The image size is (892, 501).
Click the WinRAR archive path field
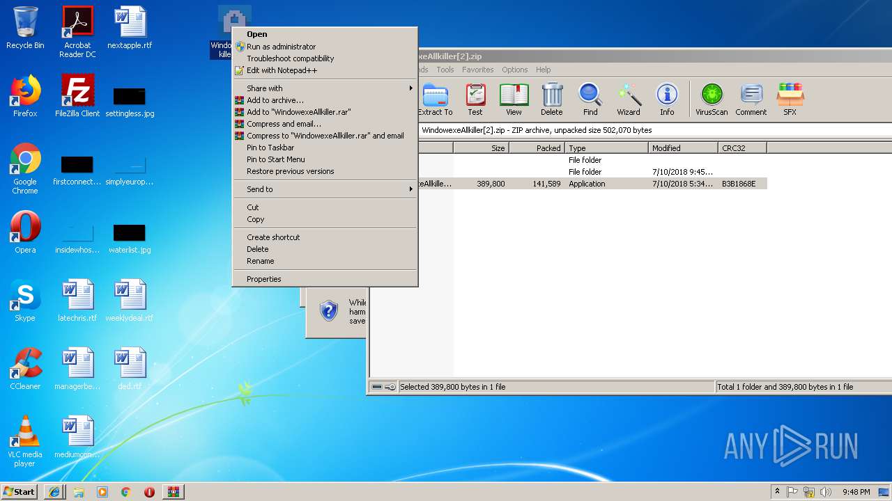pyautogui.click(x=655, y=130)
